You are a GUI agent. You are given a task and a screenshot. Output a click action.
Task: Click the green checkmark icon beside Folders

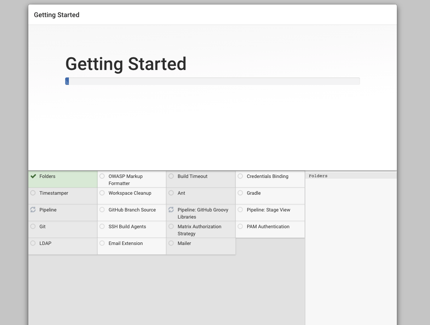tap(33, 176)
